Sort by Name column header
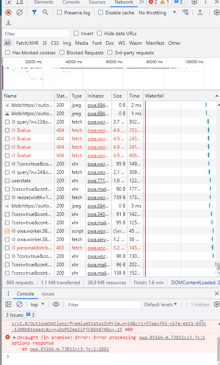Viewport: 220px width, 365px height. (28, 96)
